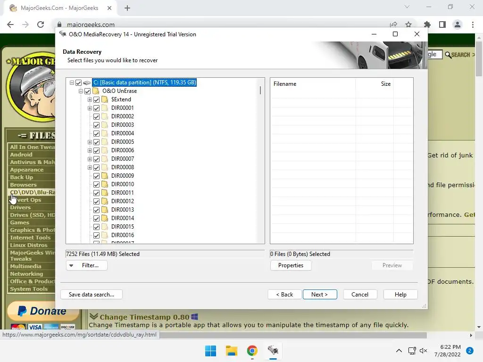Expand the DIR00006 node
Viewport: 483px width, 362px height.
pyautogui.click(x=90, y=150)
